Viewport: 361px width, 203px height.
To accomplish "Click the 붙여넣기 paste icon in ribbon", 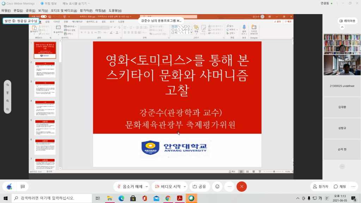I will pyautogui.click(x=34, y=28).
